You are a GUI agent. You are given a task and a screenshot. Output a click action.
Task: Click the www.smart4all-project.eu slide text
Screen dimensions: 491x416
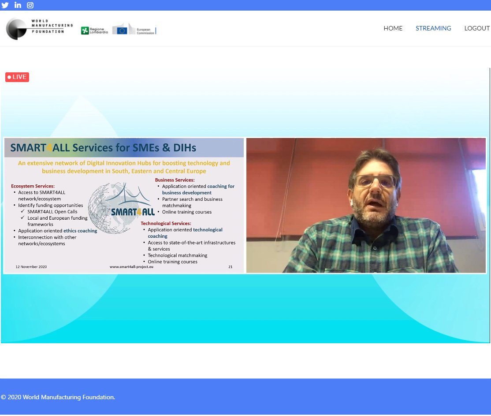pos(131,267)
